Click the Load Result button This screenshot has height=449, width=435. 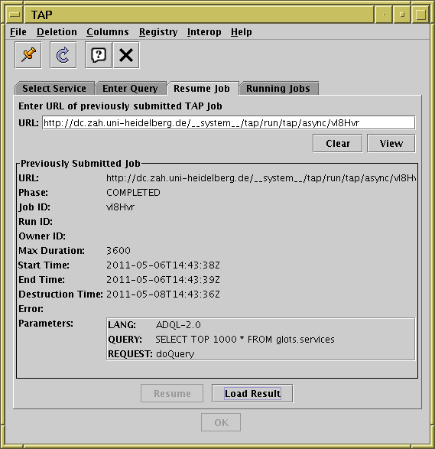(x=252, y=393)
